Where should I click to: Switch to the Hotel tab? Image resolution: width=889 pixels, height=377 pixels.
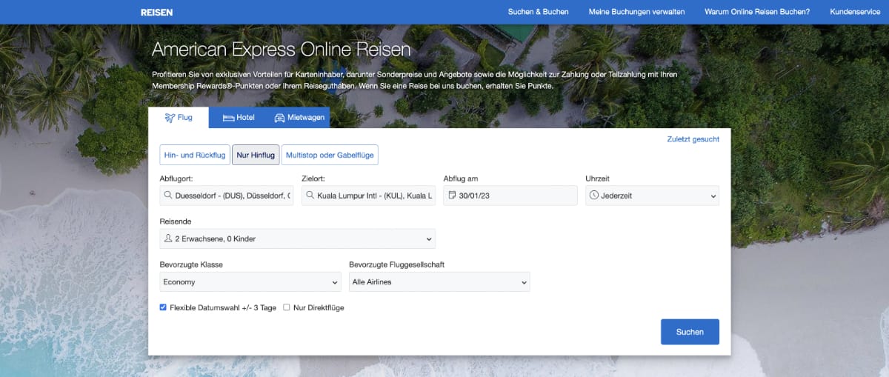[x=239, y=118]
